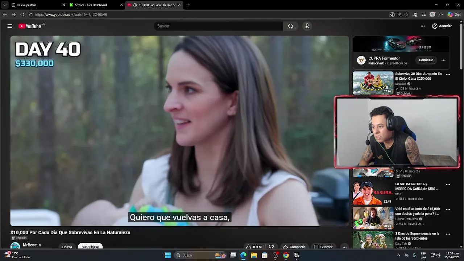Click the Windows taskbar Buscar search box
464x261 pixels.
[x=200, y=255]
